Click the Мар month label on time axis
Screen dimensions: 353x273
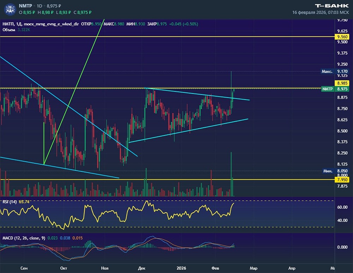[x=253, y=268]
